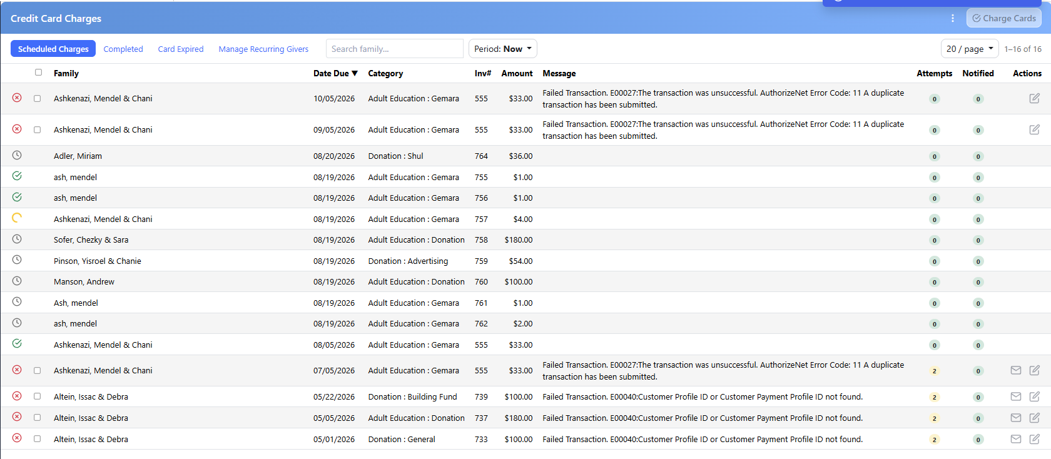The width and height of the screenshot is (1051, 459).
Task: Change the 20 / page size dropdown
Action: tap(970, 49)
